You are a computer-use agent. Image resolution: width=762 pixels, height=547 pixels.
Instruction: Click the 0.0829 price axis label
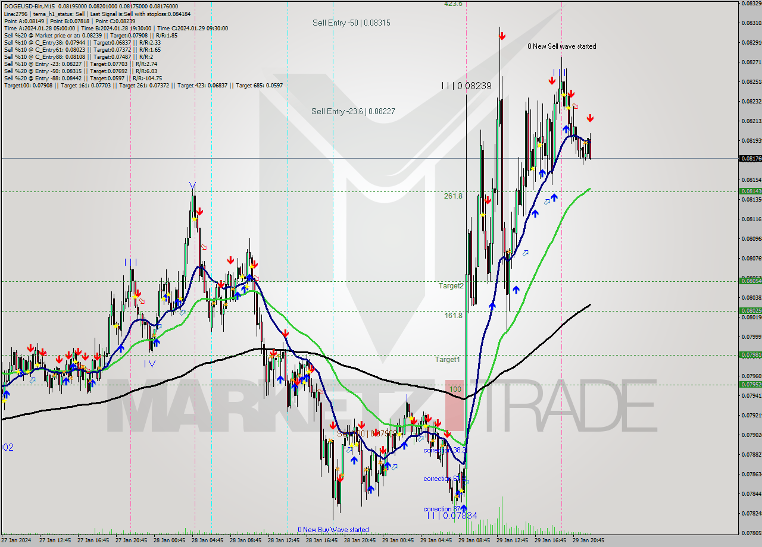click(x=751, y=42)
